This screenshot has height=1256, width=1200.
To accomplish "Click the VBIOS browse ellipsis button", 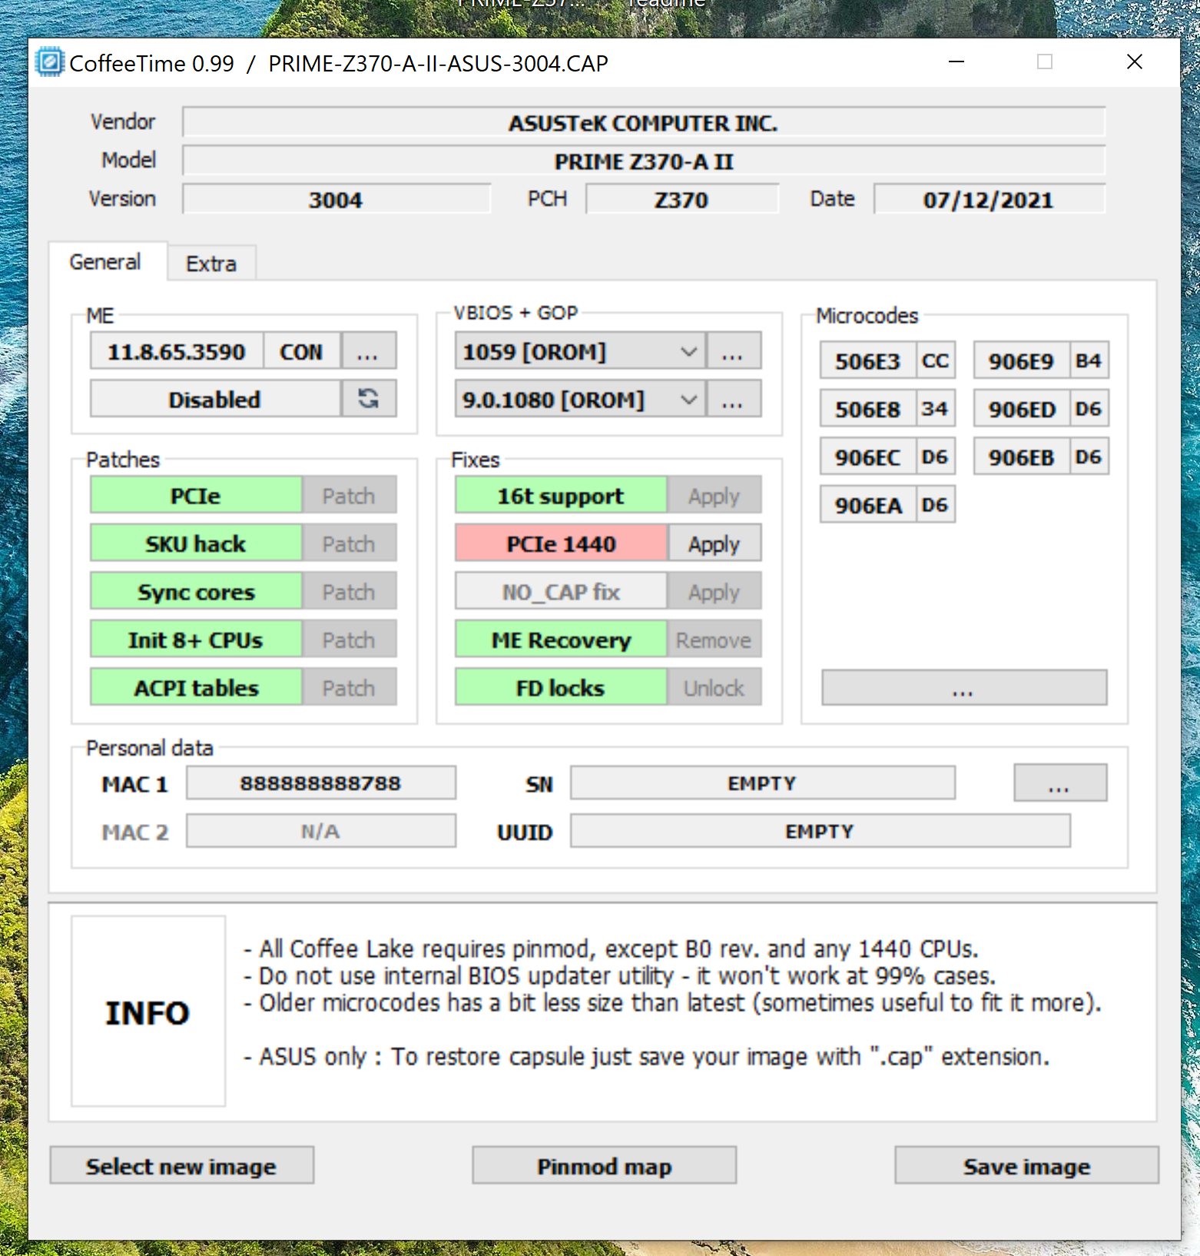I will pos(734,351).
